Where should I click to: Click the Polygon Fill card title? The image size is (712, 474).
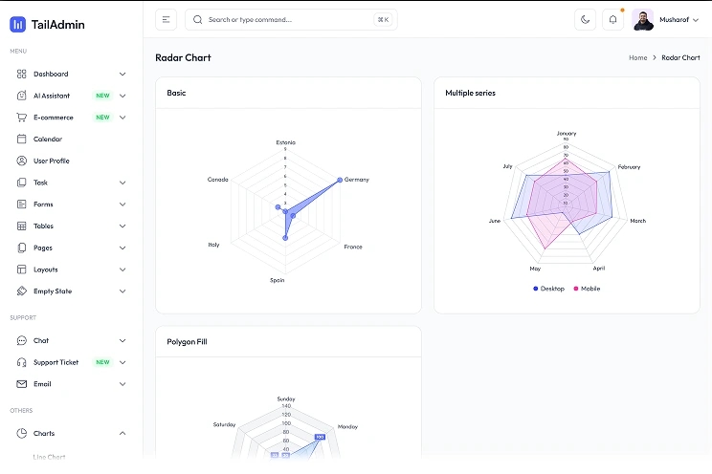(x=187, y=341)
